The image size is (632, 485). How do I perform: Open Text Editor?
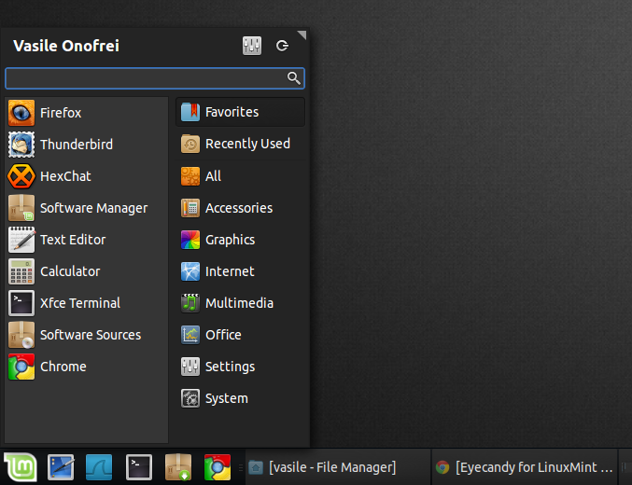pyautogui.click(x=86, y=240)
